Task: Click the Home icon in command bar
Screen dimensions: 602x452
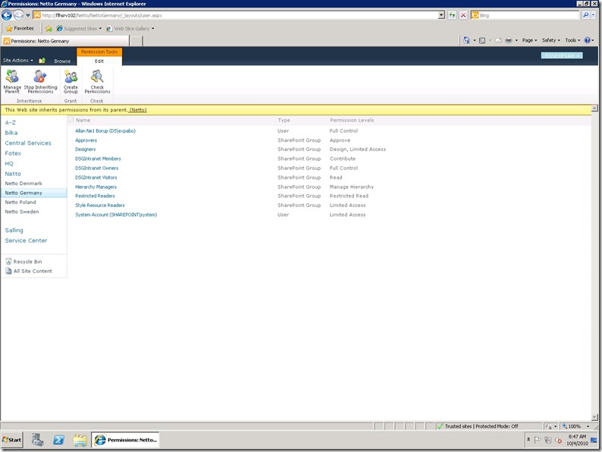Action: click(x=466, y=40)
